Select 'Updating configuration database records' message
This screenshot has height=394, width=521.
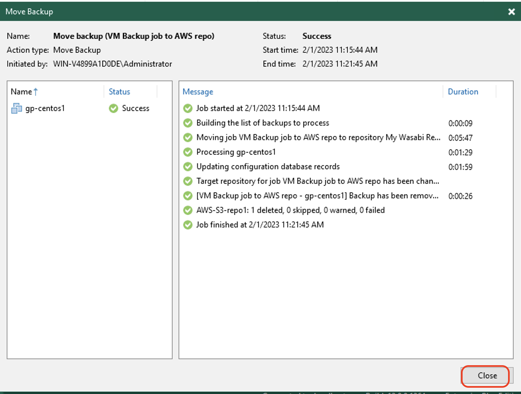(x=268, y=167)
